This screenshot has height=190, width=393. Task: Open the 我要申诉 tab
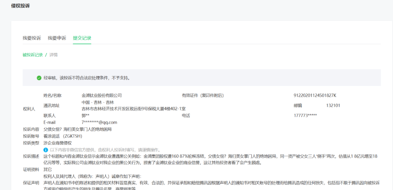click(x=57, y=38)
